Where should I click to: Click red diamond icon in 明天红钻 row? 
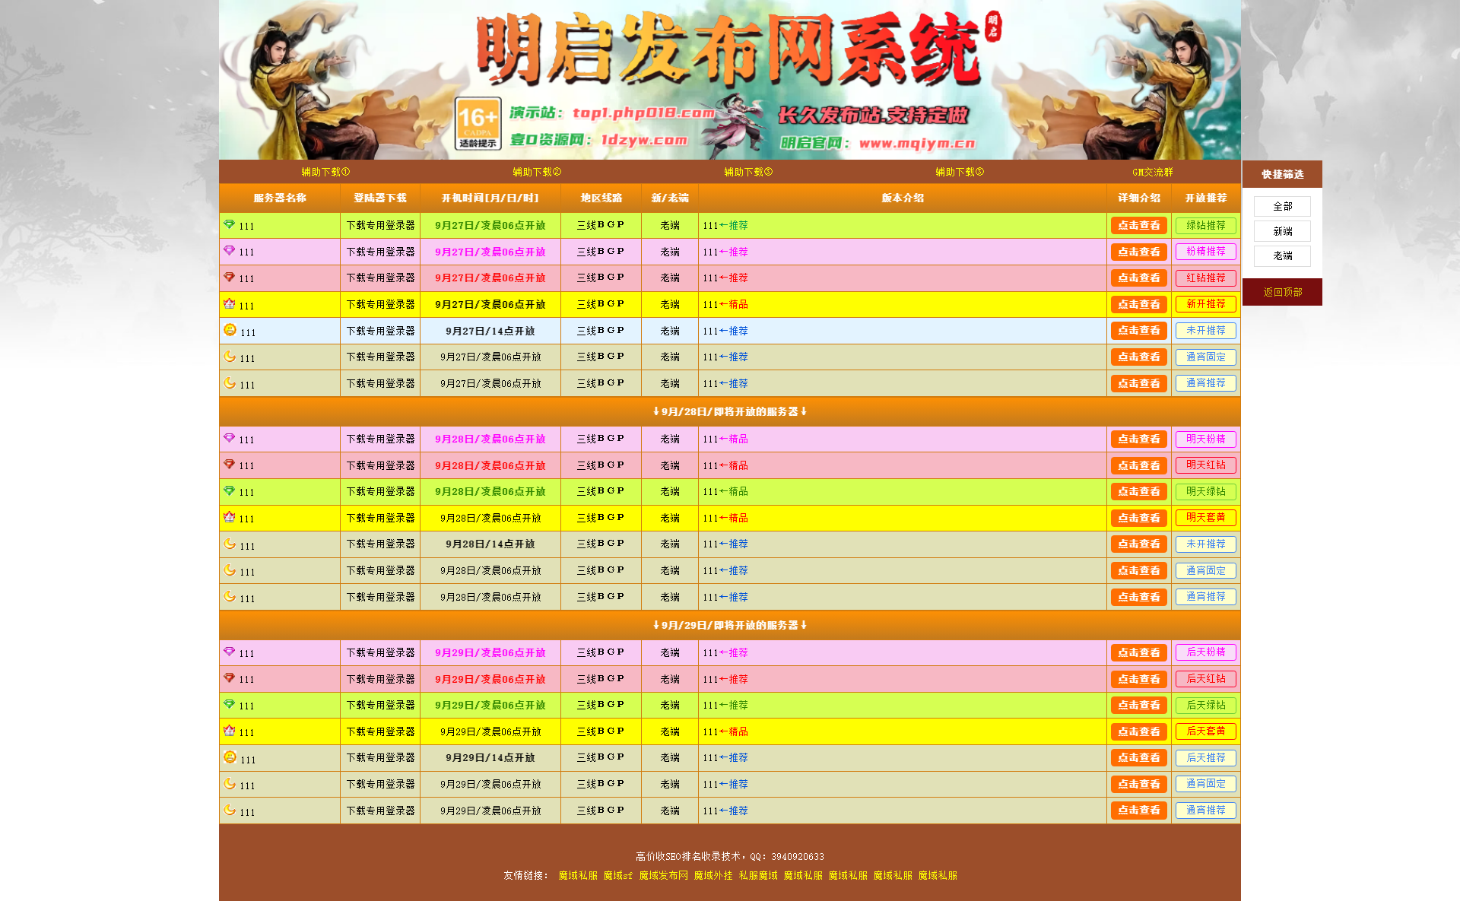tap(229, 464)
